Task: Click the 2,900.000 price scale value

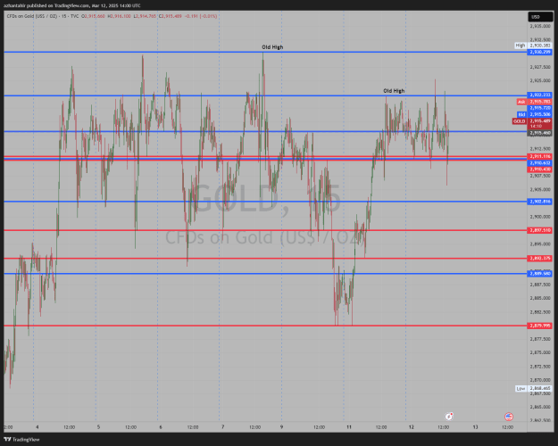Action: point(540,217)
